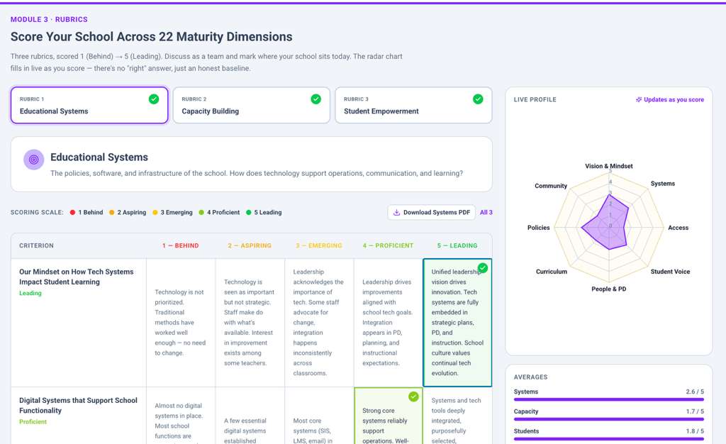The image size is (726, 444).
Task: Click the 1 — BEHIND column header
Action: [181, 246]
